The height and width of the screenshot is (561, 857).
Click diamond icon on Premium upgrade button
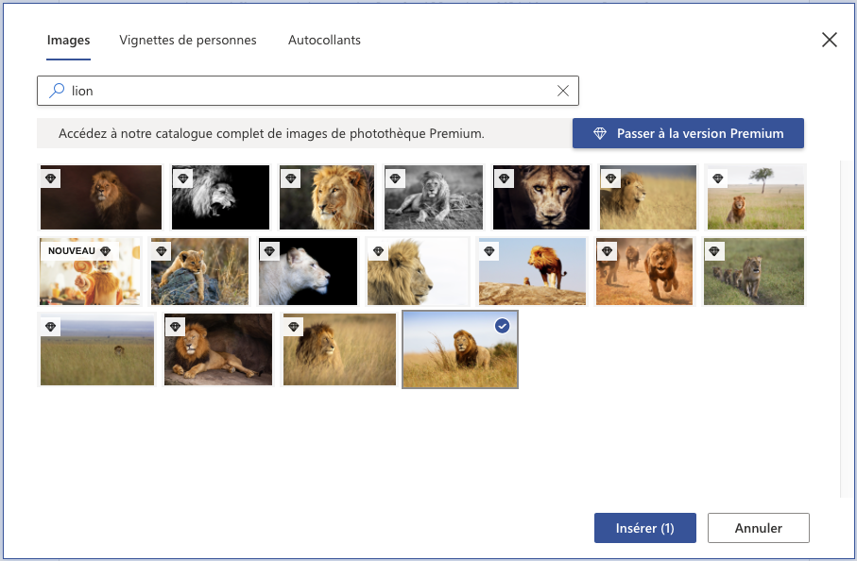(600, 133)
